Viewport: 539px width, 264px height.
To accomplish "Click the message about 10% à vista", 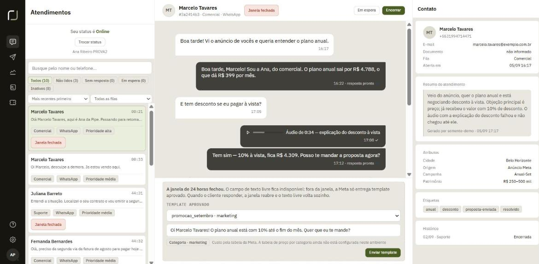I will point(296,159).
